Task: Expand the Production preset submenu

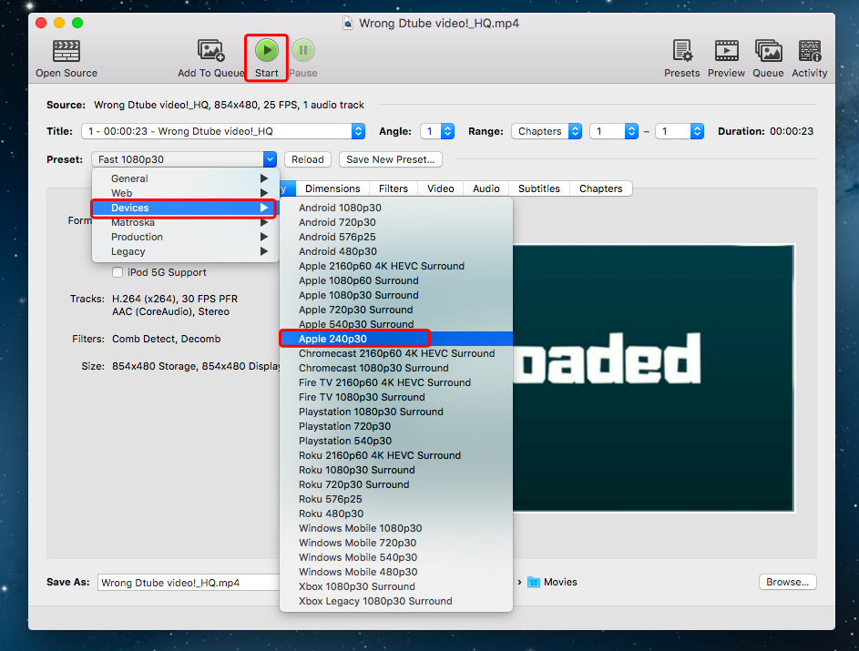Action: pyautogui.click(x=185, y=237)
